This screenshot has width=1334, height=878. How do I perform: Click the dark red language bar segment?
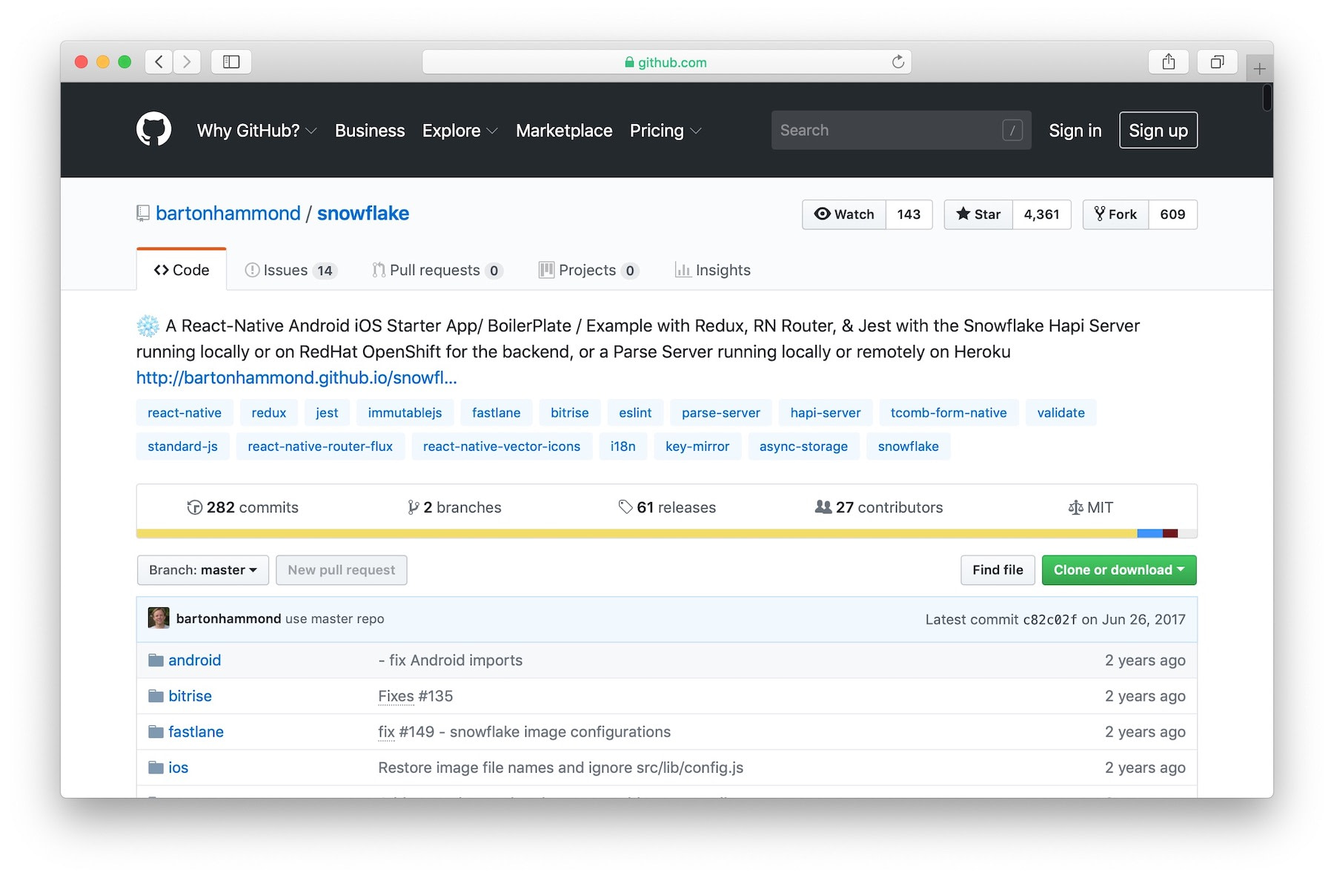click(1170, 533)
